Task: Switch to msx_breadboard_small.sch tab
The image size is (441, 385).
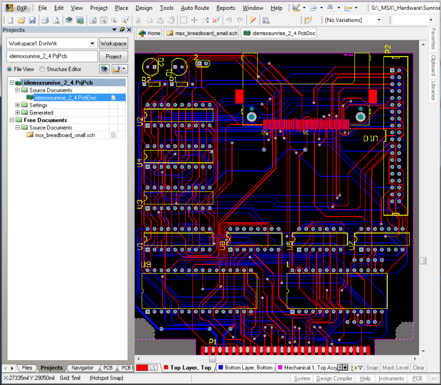Action: [202, 33]
